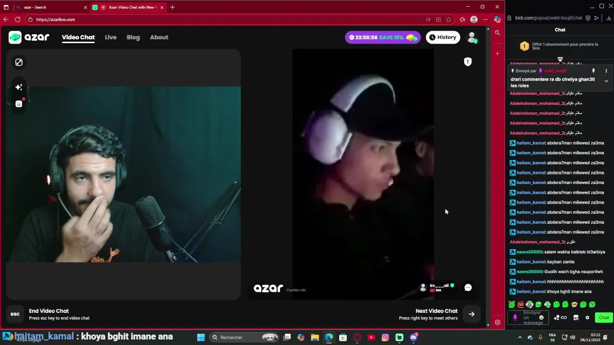The height and width of the screenshot is (345, 614).
Task: Open a new browser tab with plus
Action: click(172, 7)
